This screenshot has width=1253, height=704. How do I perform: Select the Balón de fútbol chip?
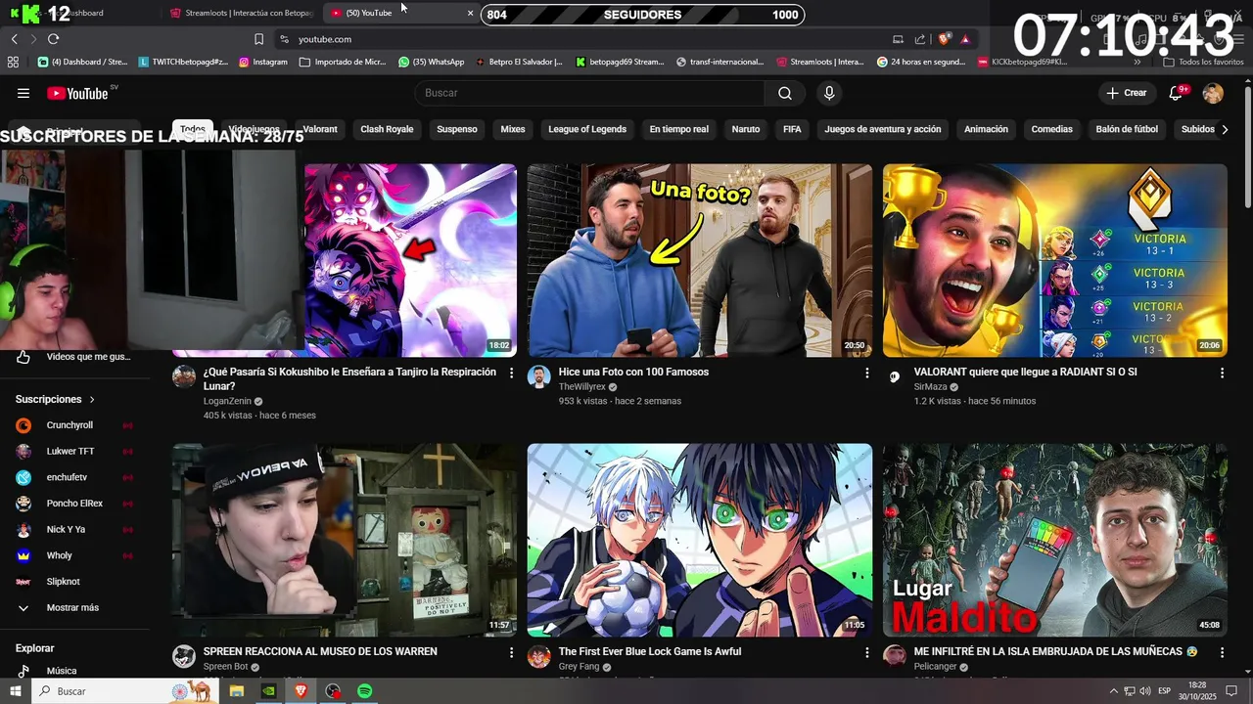coord(1127,129)
